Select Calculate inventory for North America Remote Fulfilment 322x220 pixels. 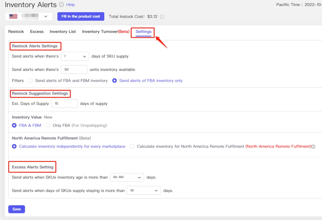(132, 146)
